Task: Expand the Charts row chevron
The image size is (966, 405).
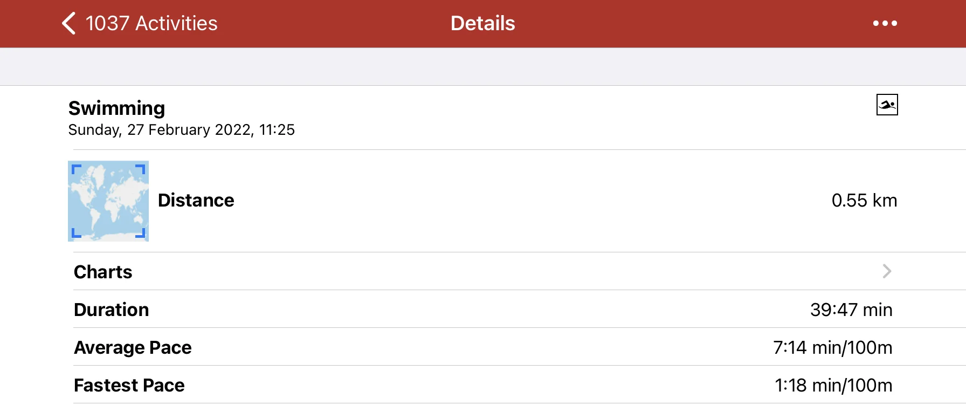Action: coord(887,271)
